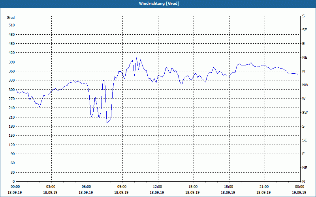Click the '15:00' time axis label

(193, 187)
